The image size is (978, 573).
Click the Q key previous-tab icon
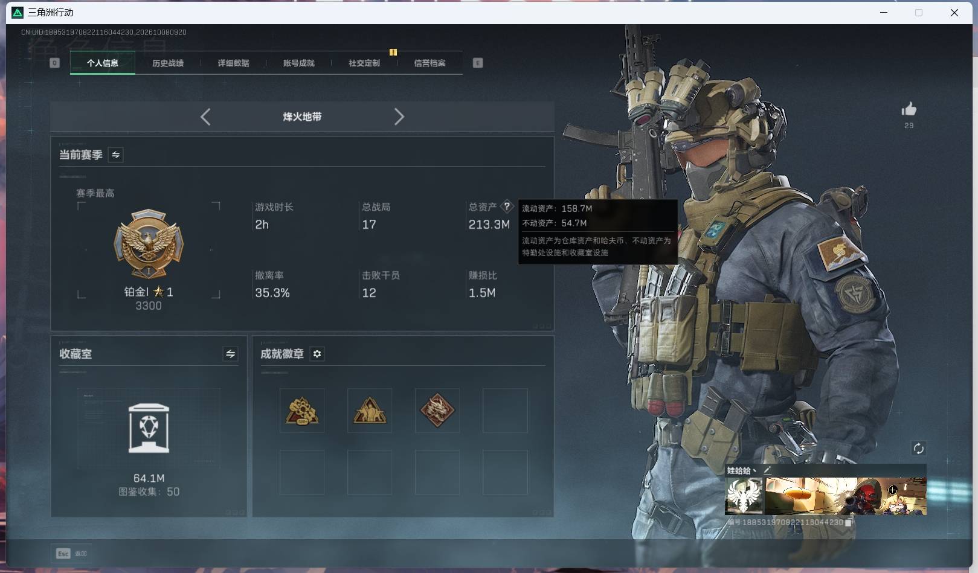point(54,63)
